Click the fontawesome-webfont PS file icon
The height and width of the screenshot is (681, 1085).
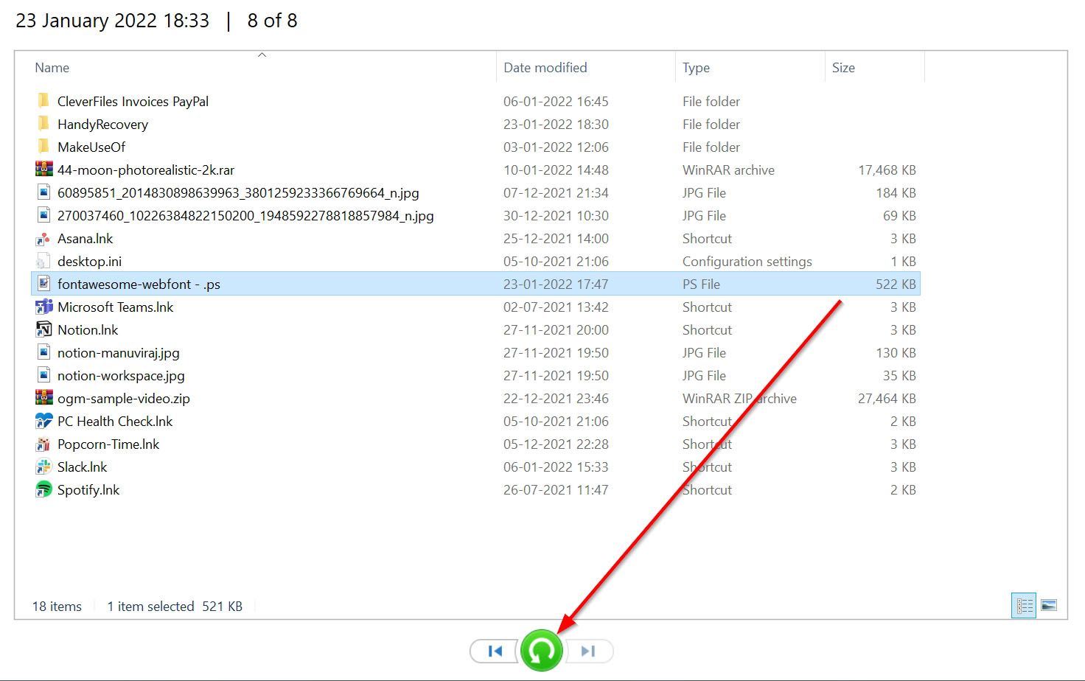(x=43, y=284)
